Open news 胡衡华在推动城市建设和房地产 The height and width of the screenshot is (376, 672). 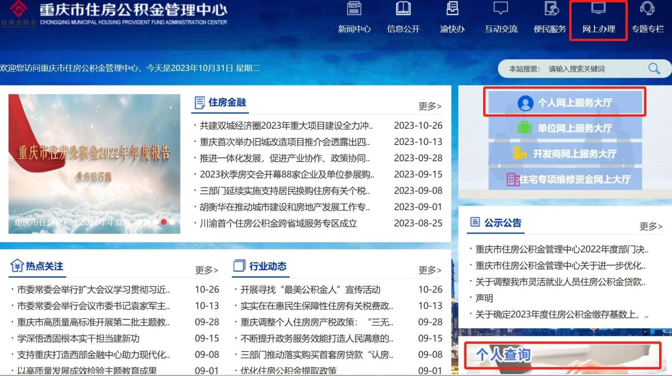tap(285, 207)
